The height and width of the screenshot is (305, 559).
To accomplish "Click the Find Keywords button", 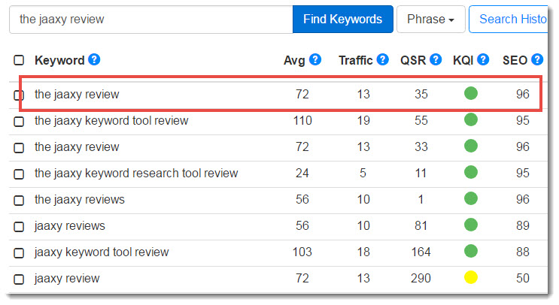I will click(342, 20).
